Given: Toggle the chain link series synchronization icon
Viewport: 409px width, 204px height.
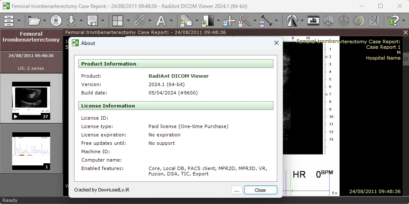Looking at the screenshot, I should coord(140,21).
